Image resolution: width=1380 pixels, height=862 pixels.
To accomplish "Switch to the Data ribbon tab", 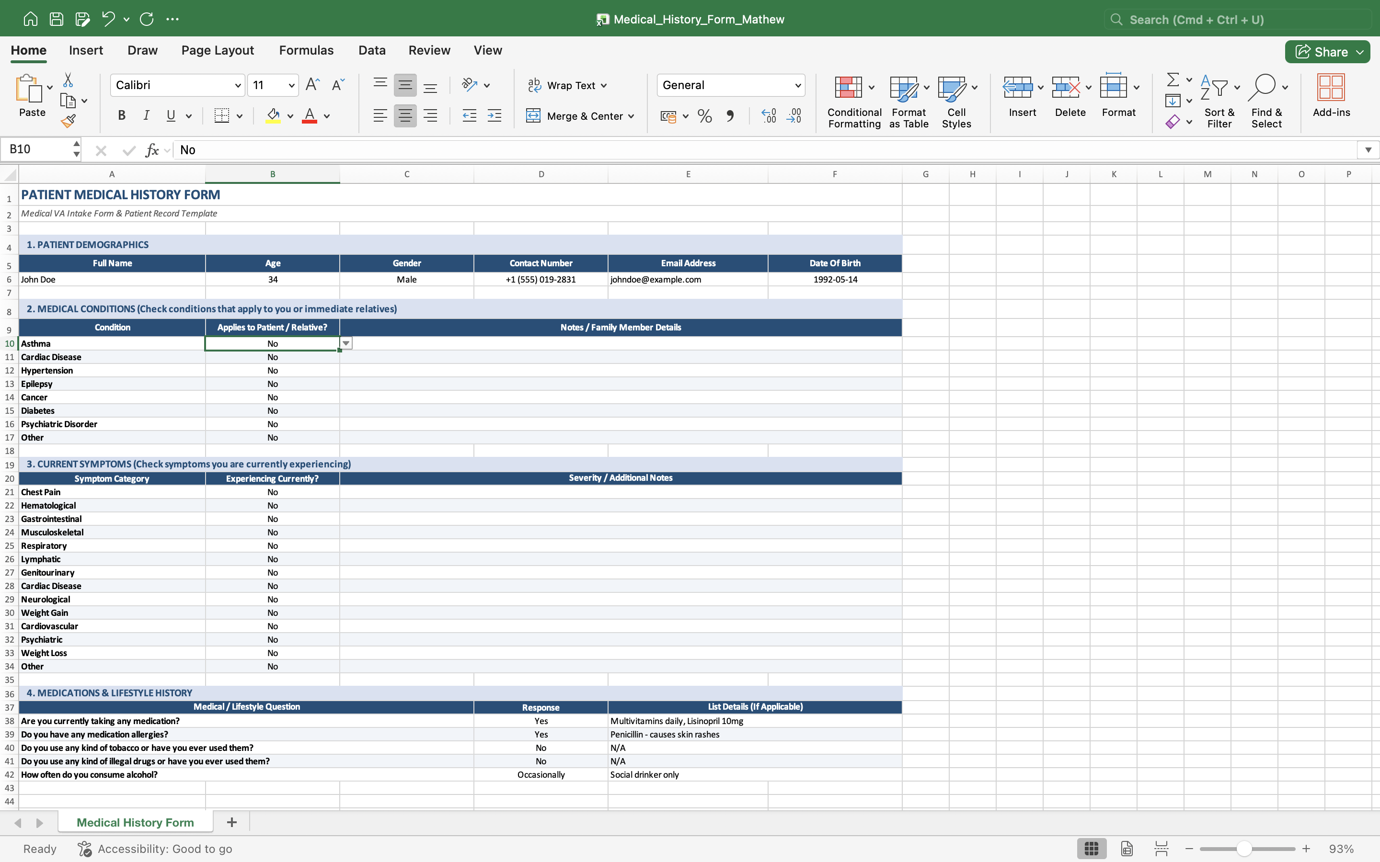I will click(372, 50).
